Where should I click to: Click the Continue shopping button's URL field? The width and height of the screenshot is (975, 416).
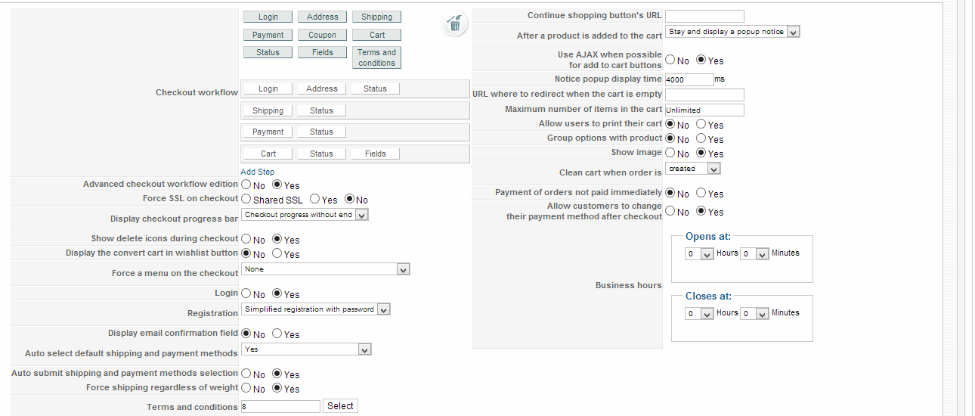[704, 16]
